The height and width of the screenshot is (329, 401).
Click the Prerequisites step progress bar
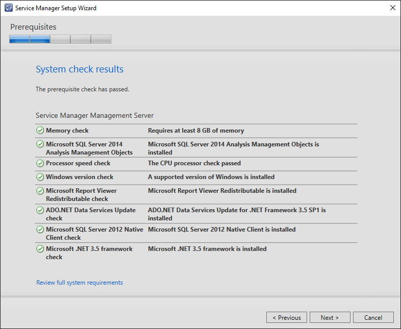coord(60,39)
